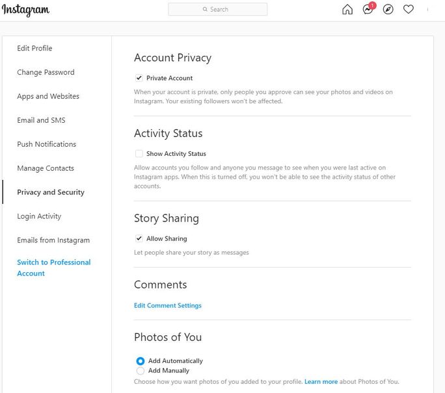Click the Account Privacy heading
The height and width of the screenshot is (393, 445).
coord(172,58)
